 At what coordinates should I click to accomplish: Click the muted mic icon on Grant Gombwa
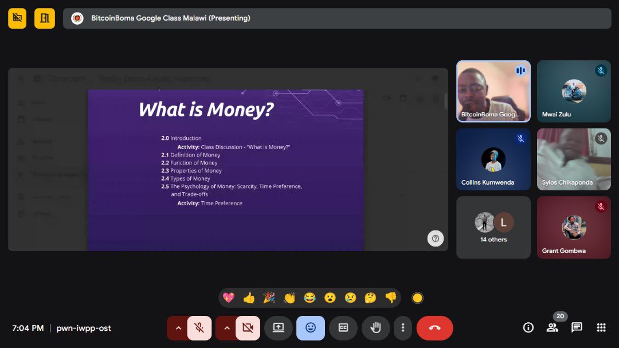coord(601,206)
